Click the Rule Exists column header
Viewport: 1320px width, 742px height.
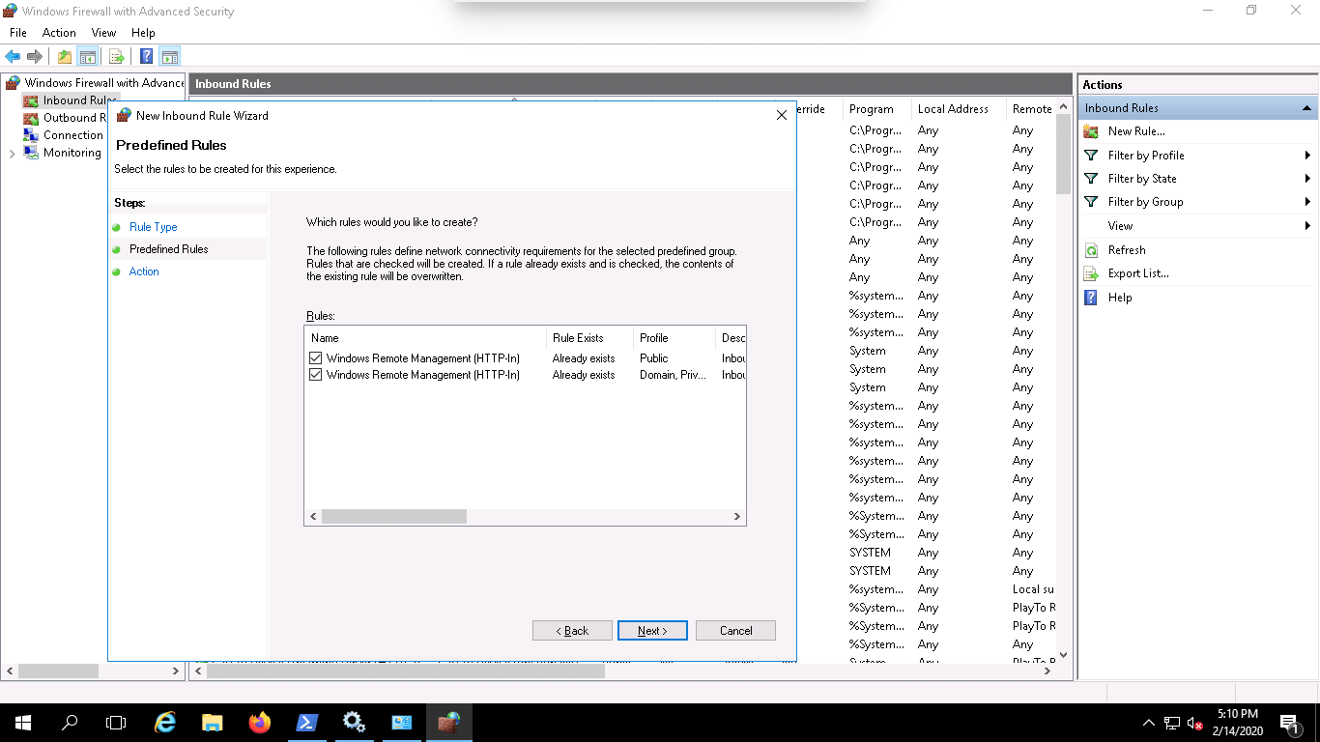click(x=590, y=338)
